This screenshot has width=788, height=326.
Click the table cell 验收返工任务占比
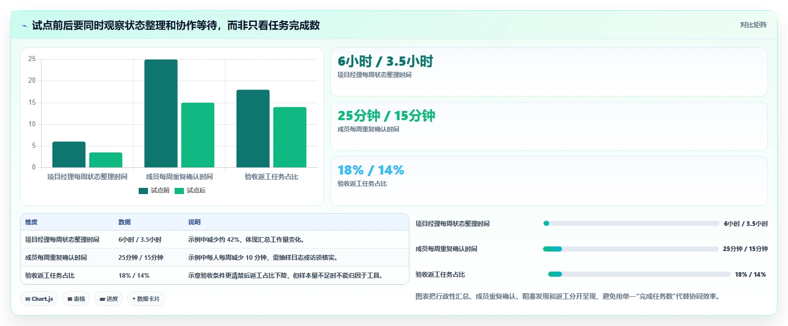[x=50, y=276]
